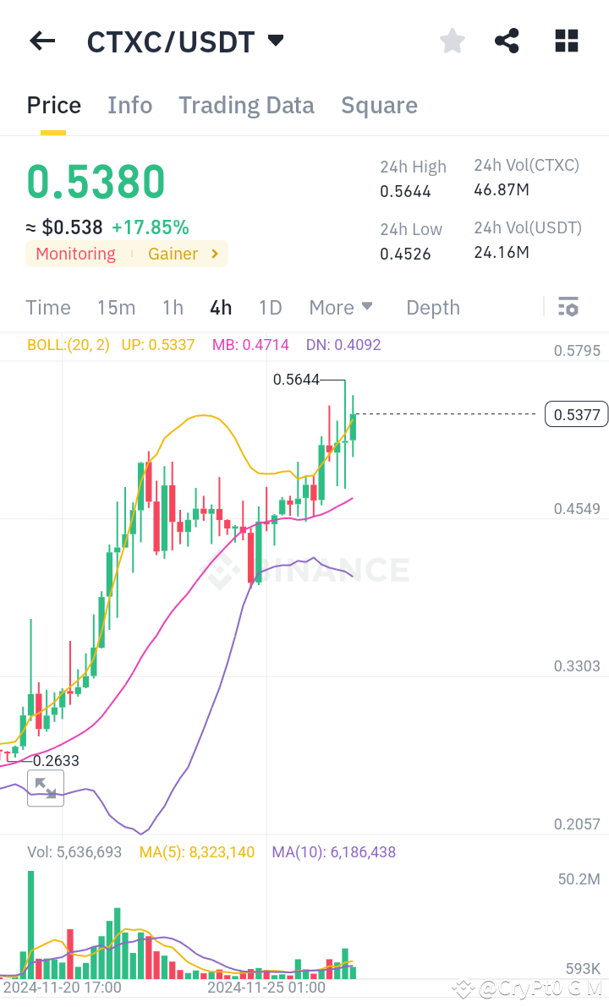The height and width of the screenshot is (1007, 609).
Task: Add CTXC/USDT to favorites via star
Action: click(452, 40)
